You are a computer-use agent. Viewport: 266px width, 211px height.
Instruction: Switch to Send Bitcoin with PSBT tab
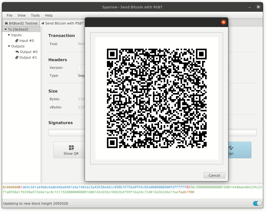click(62, 23)
